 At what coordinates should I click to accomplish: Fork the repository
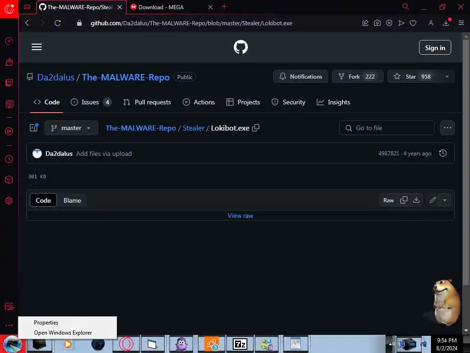(358, 77)
